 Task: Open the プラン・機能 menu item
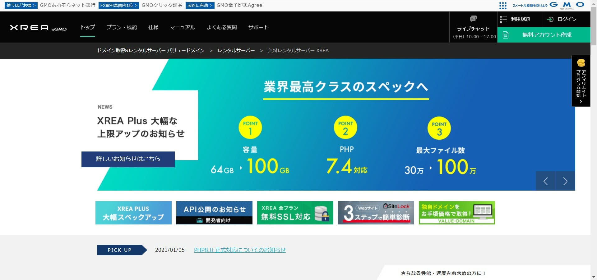click(122, 27)
